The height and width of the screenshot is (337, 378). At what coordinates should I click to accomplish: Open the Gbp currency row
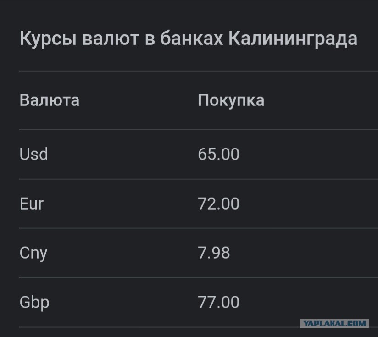pos(199,302)
